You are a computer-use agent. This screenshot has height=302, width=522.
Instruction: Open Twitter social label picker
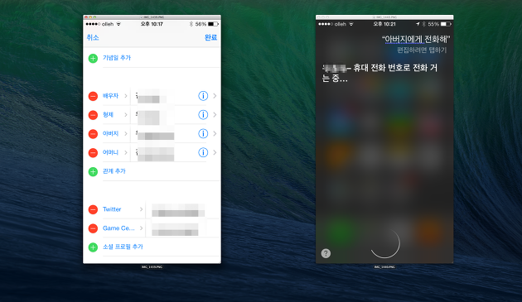tap(123, 209)
